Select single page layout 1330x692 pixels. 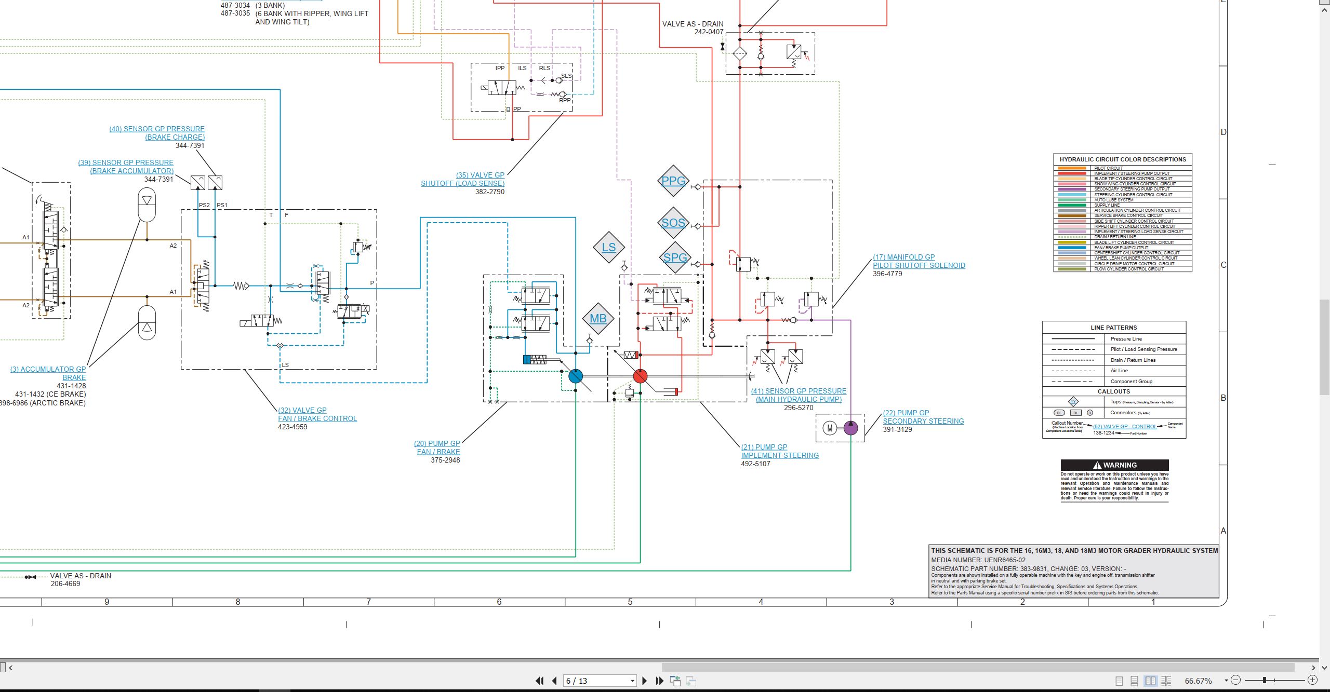click(x=1119, y=681)
